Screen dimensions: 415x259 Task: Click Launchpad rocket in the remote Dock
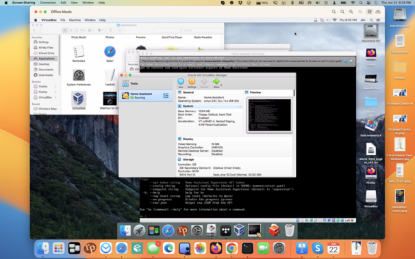139,231
